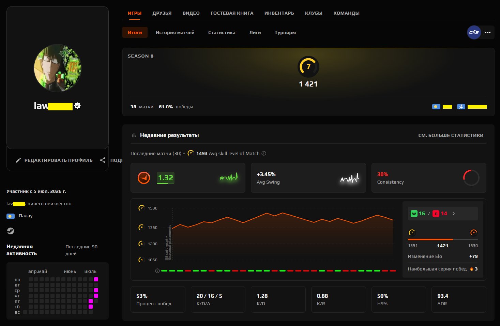Image resolution: width=500 pixels, height=326 pixels.
Task: Open the ИГРЫ tab
Action: (x=135, y=13)
